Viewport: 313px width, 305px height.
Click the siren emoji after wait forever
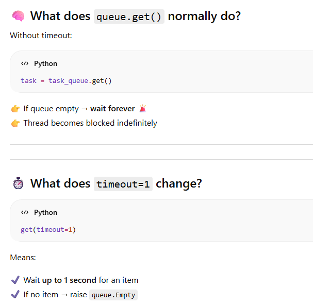coord(143,109)
